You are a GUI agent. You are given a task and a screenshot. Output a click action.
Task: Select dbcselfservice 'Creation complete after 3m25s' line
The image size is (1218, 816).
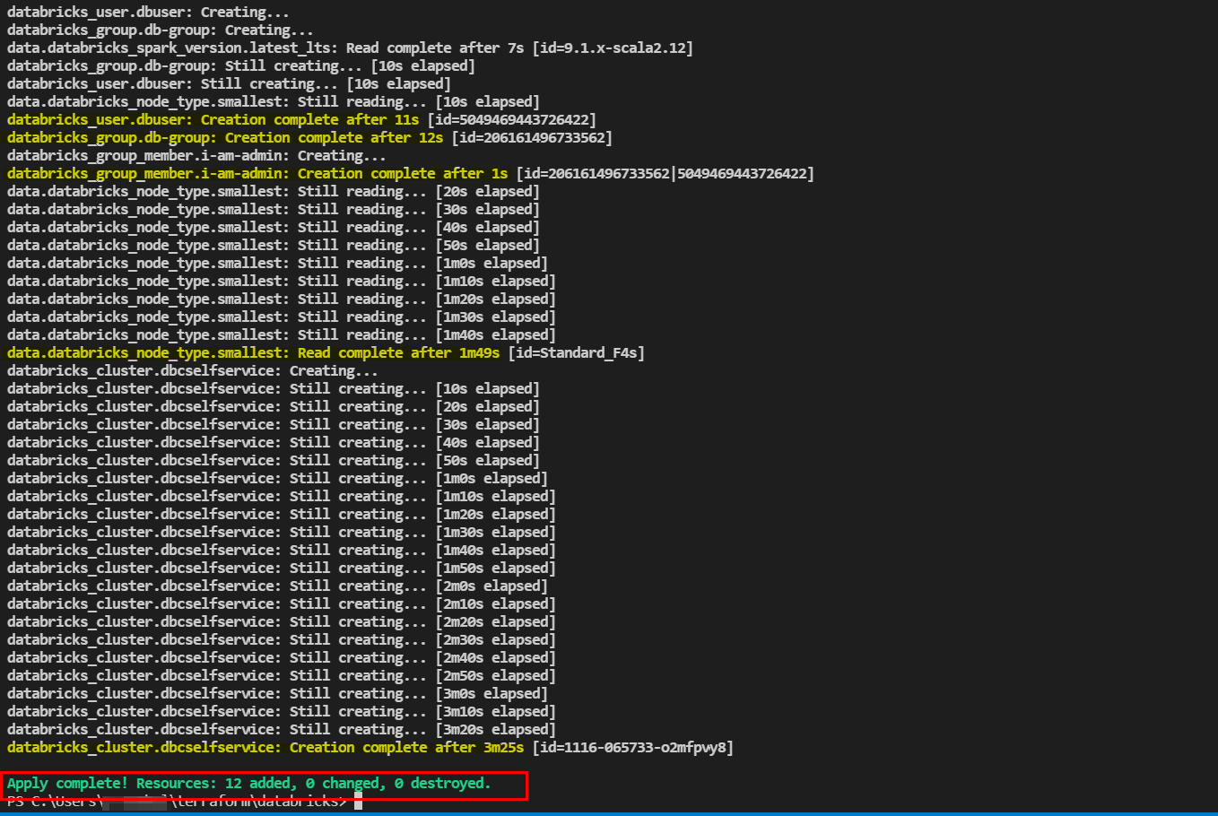point(370,748)
